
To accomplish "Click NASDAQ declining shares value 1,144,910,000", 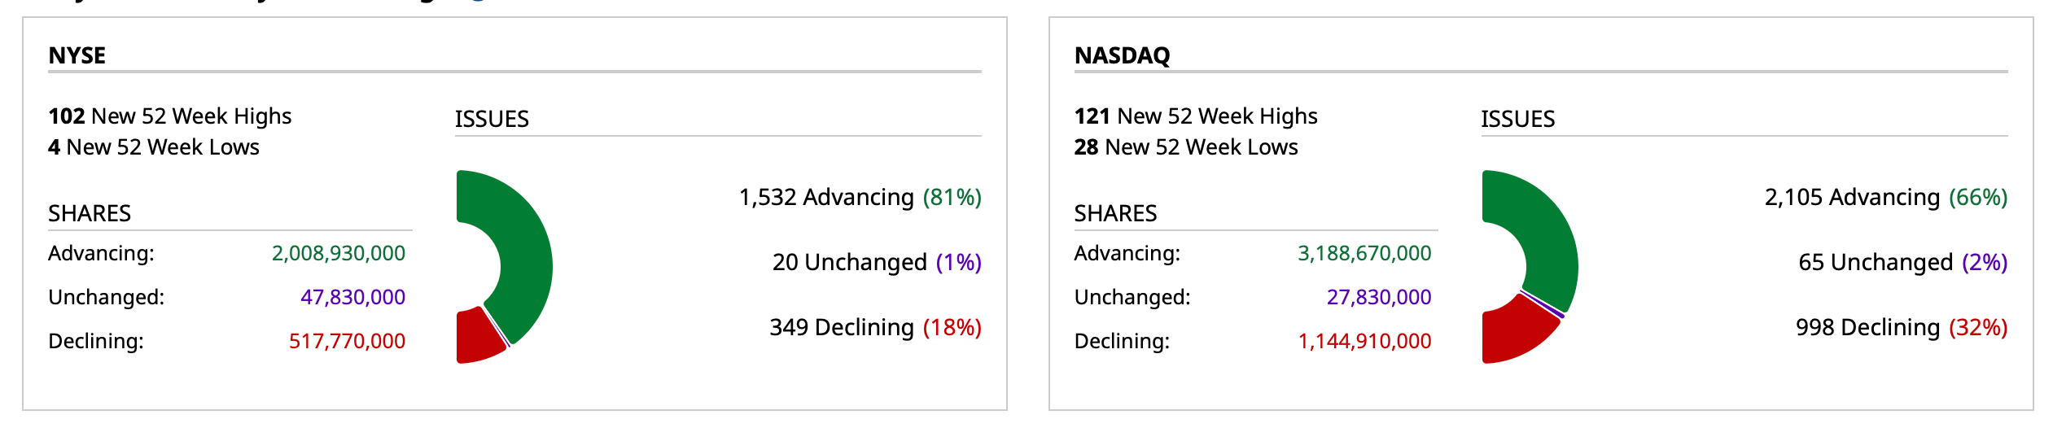I will [x=1364, y=341].
